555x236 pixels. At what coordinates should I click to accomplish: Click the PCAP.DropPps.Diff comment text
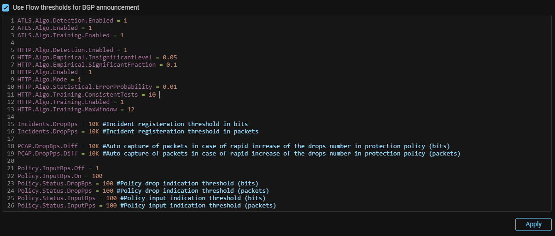coord(281,153)
